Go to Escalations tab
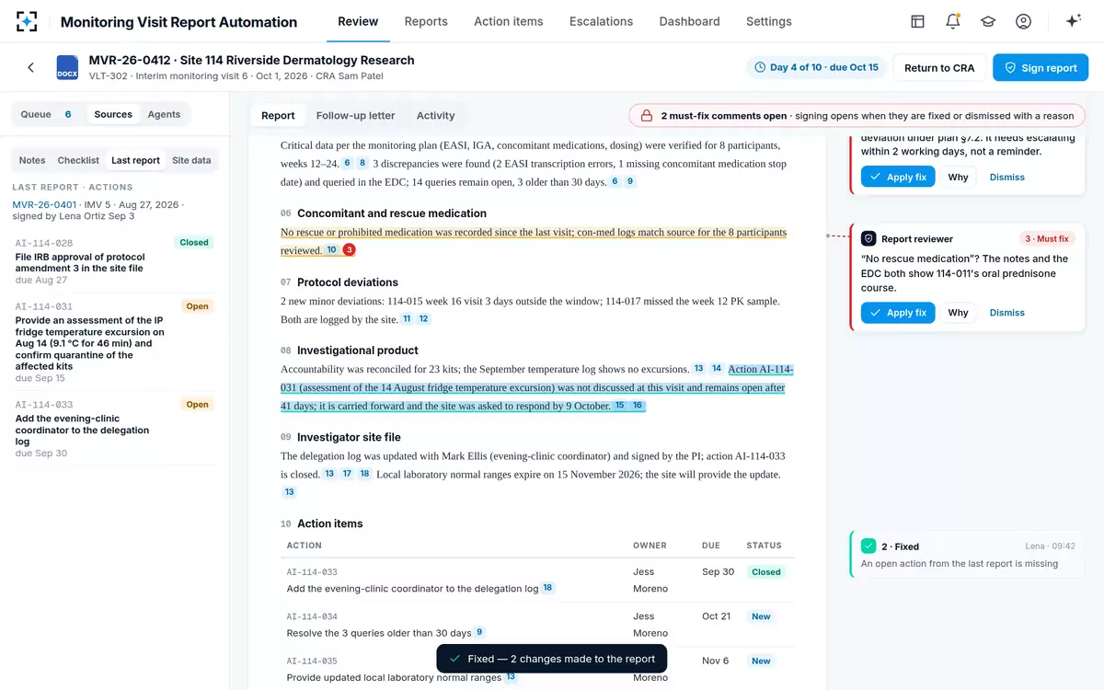 pyautogui.click(x=601, y=21)
